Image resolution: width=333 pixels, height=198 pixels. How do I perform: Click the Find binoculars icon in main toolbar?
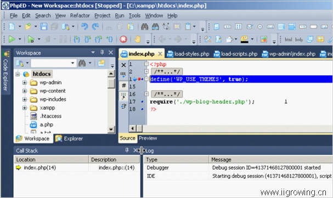145,26
